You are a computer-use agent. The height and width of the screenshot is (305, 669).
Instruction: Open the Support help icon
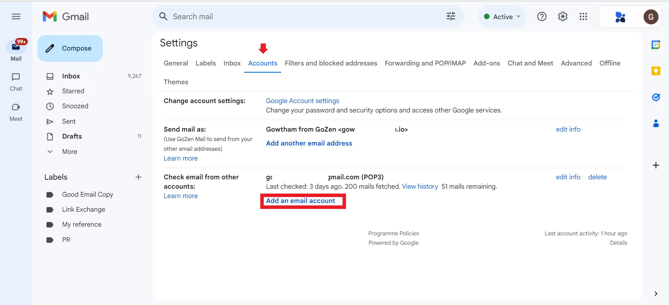pos(542,16)
